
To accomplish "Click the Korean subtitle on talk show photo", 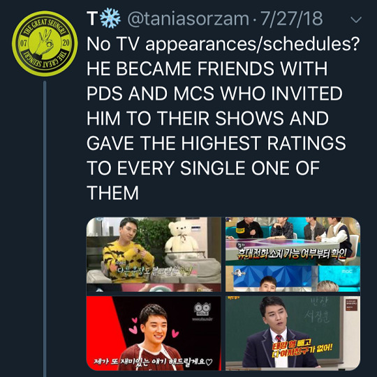I will tap(292, 254).
